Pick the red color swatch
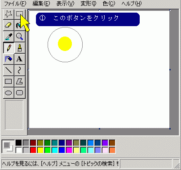 click(x=33, y=150)
